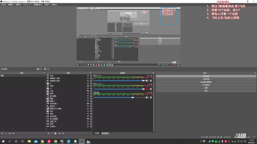
Task: Click the OBS Studio icon in the taskbar
Action: pos(82,141)
